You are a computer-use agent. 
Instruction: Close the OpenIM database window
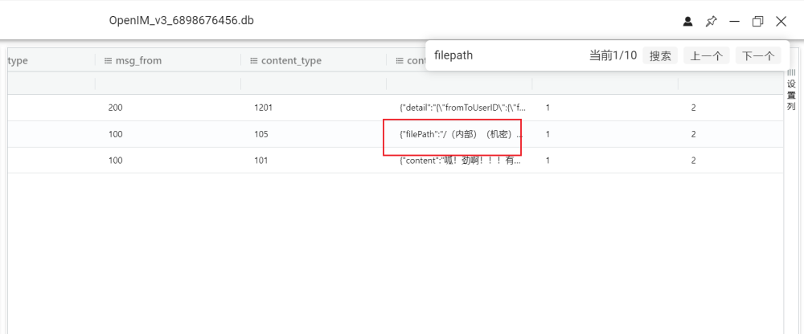click(x=781, y=22)
